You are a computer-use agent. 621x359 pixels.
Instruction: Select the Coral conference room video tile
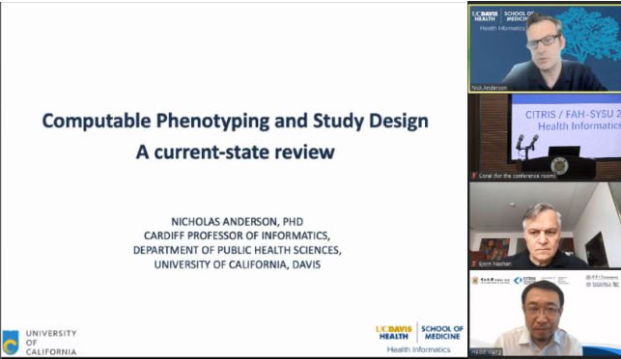(x=545, y=137)
